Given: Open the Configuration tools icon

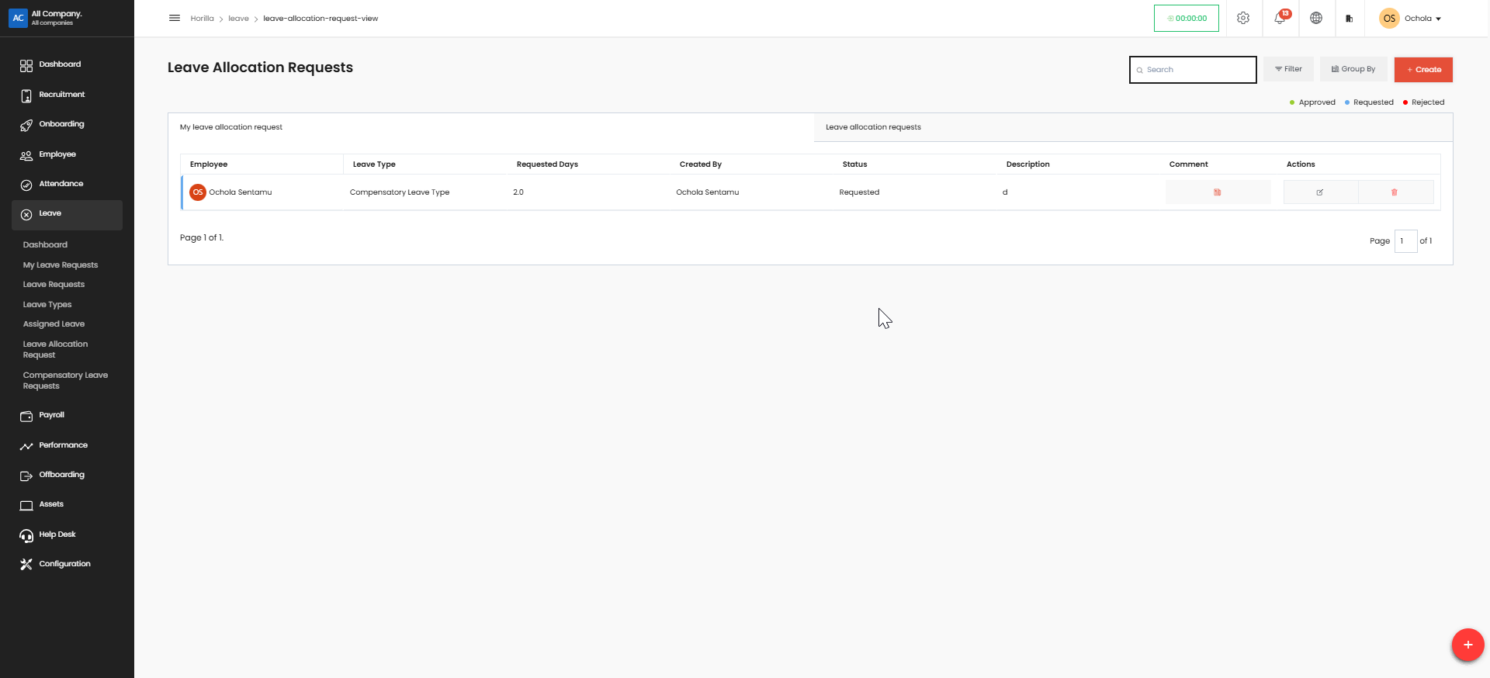Looking at the screenshot, I should pyautogui.click(x=26, y=565).
